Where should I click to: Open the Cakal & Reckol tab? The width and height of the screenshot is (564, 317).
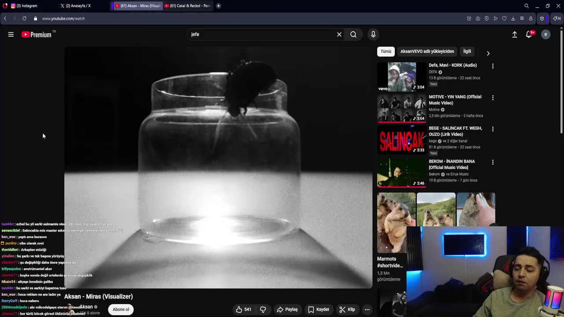(x=188, y=6)
